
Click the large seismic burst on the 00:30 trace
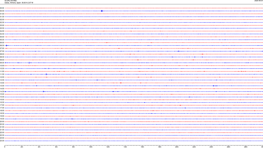pyautogui.click(x=102, y=11)
